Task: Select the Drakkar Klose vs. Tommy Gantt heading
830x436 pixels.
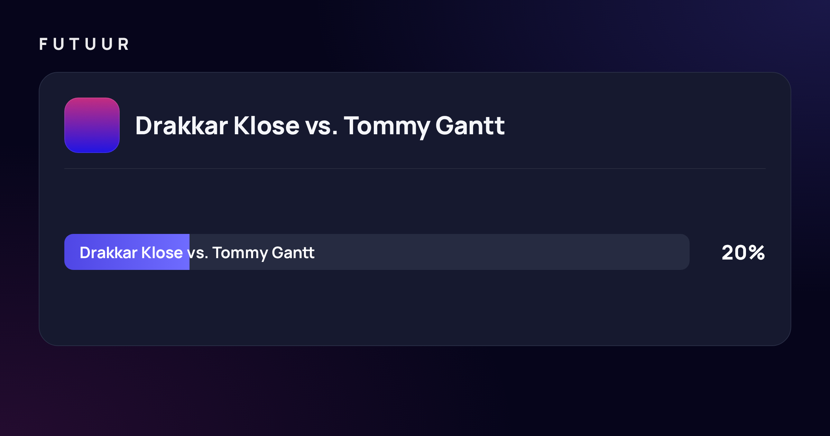Action: [320, 126]
